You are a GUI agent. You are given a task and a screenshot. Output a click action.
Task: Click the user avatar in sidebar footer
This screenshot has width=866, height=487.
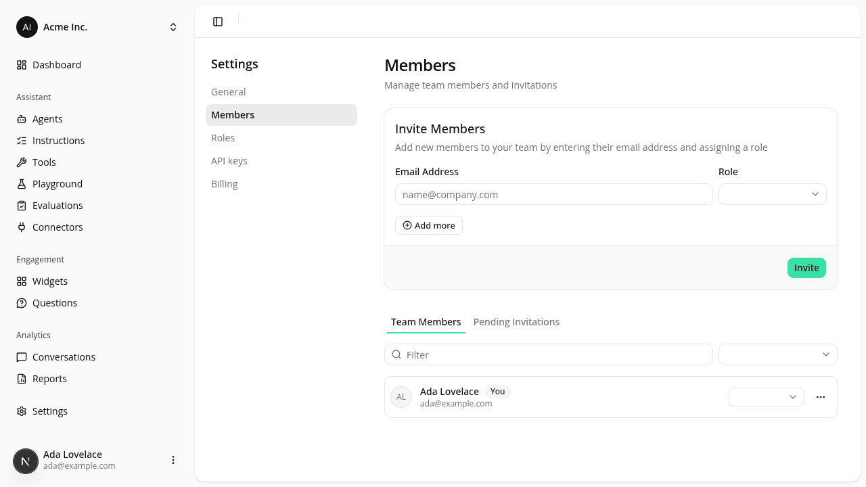(x=26, y=461)
